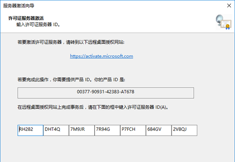Close the server activation wizard window

coord(229,6)
